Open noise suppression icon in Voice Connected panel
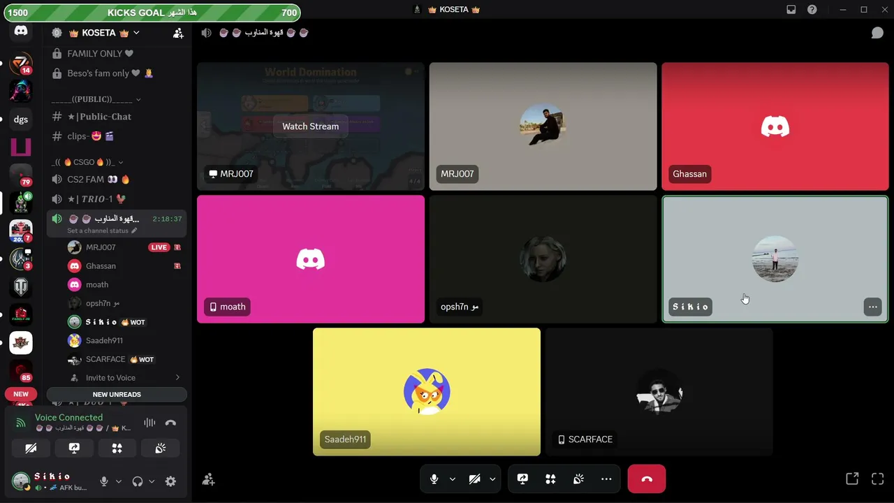The width and height of the screenshot is (894, 503). click(149, 423)
